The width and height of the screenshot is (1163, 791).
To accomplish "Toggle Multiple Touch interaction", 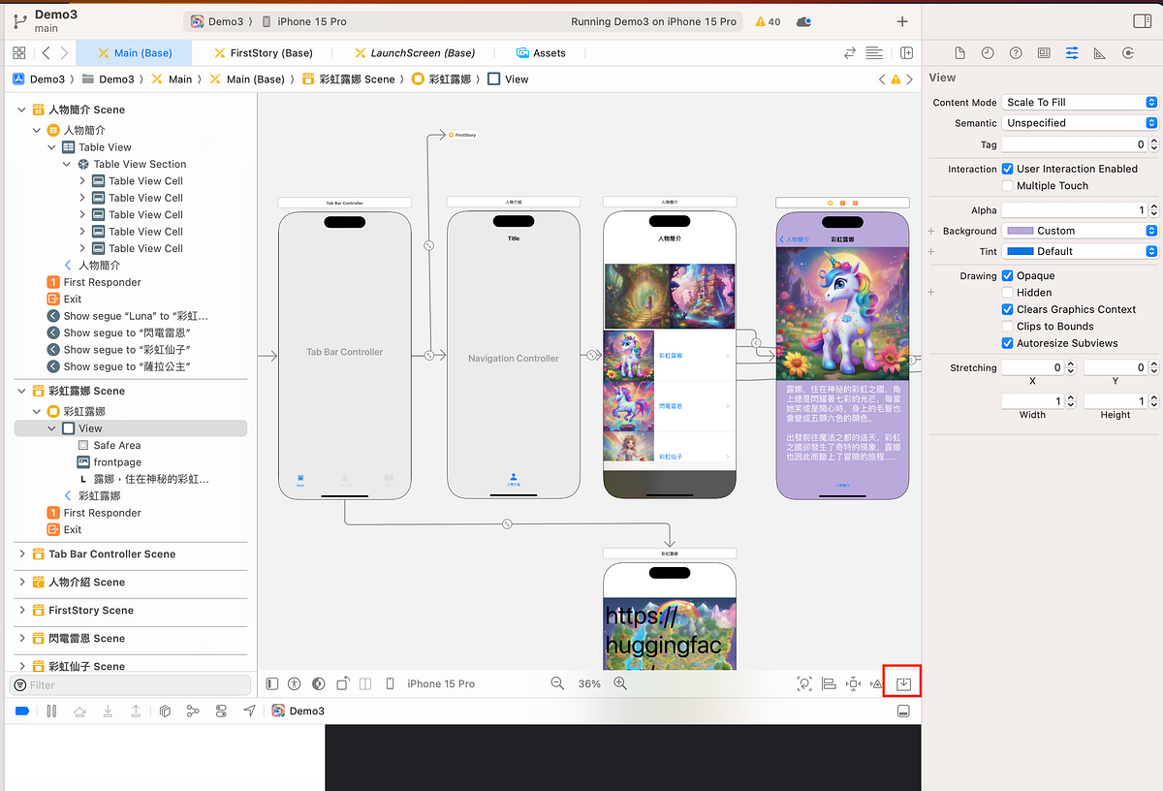I will coord(1008,185).
